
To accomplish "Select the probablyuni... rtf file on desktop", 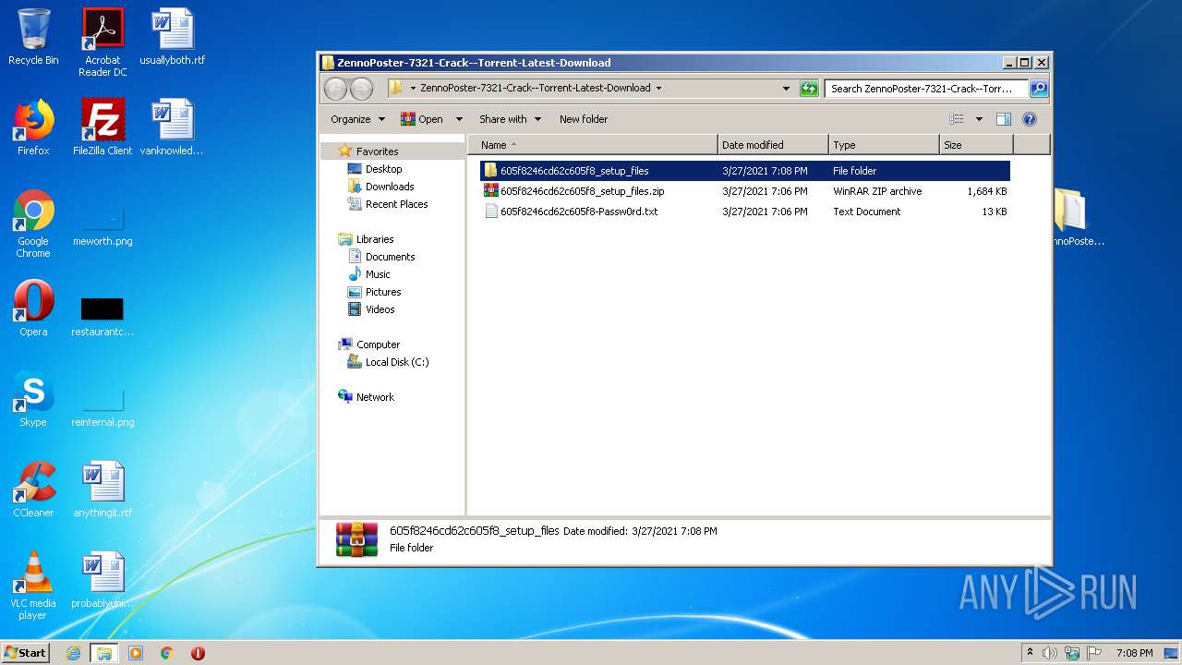I will pos(103,580).
